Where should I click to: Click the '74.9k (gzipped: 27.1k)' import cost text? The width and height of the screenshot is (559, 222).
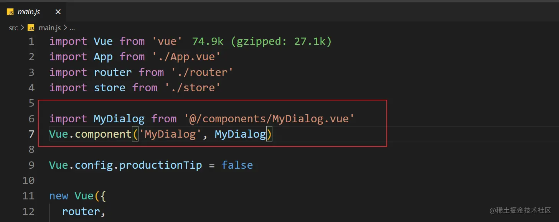click(x=262, y=41)
